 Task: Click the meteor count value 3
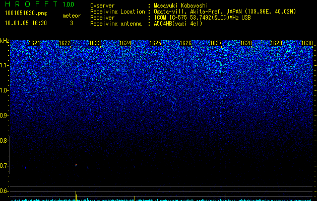[x=72, y=23]
